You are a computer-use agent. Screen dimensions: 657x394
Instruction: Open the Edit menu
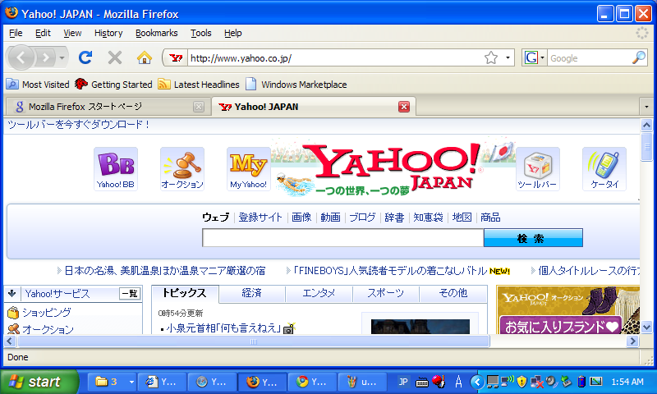tap(43, 33)
